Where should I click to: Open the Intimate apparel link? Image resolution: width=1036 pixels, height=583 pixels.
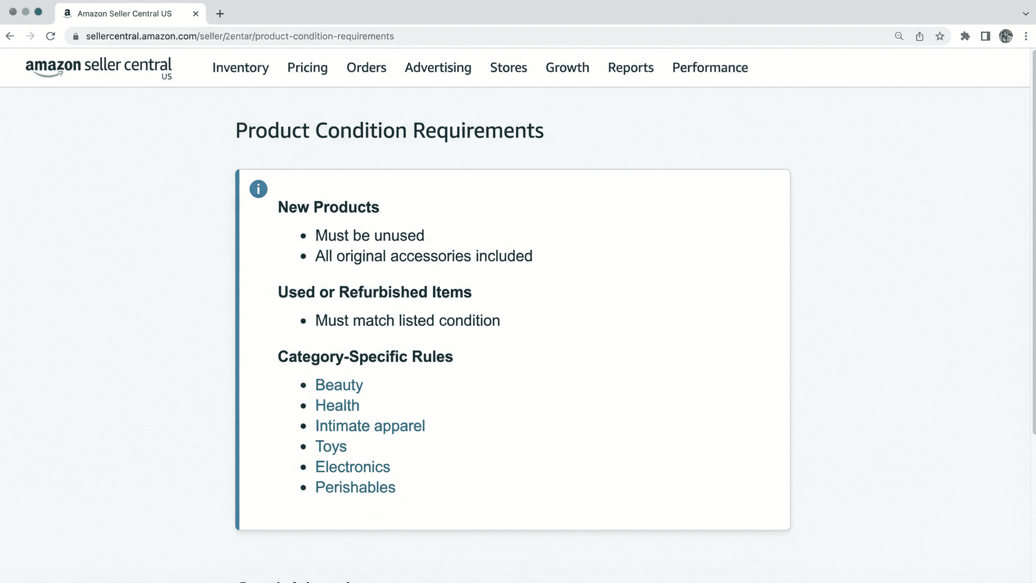pyautogui.click(x=370, y=426)
